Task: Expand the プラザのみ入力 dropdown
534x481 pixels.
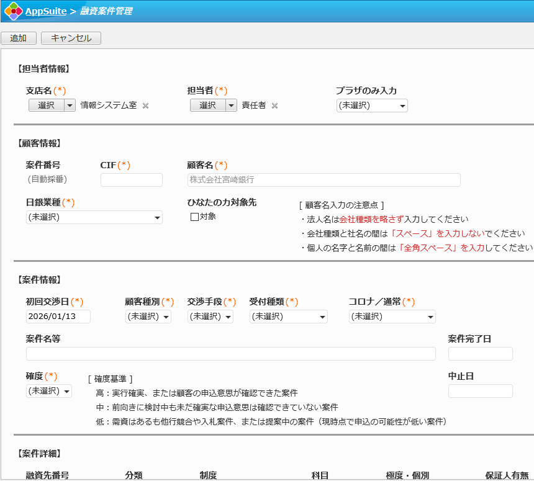Action: click(x=372, y=106)
